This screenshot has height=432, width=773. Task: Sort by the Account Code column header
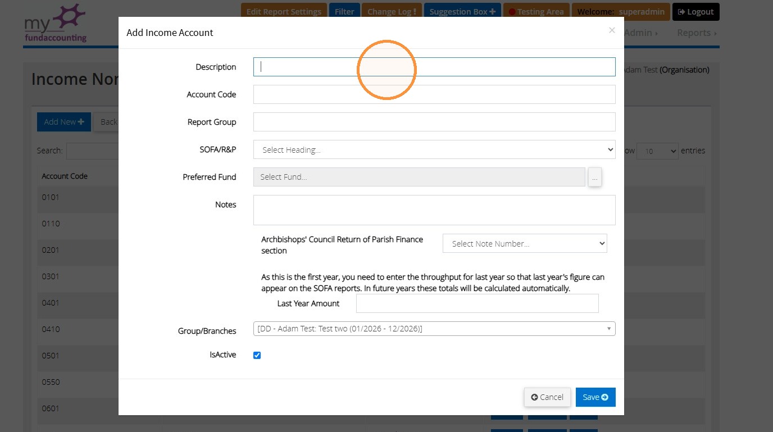[x=65, y=176]
